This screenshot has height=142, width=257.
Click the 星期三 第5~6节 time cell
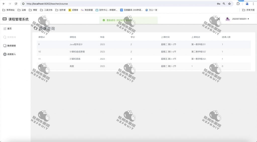[168, 52]
